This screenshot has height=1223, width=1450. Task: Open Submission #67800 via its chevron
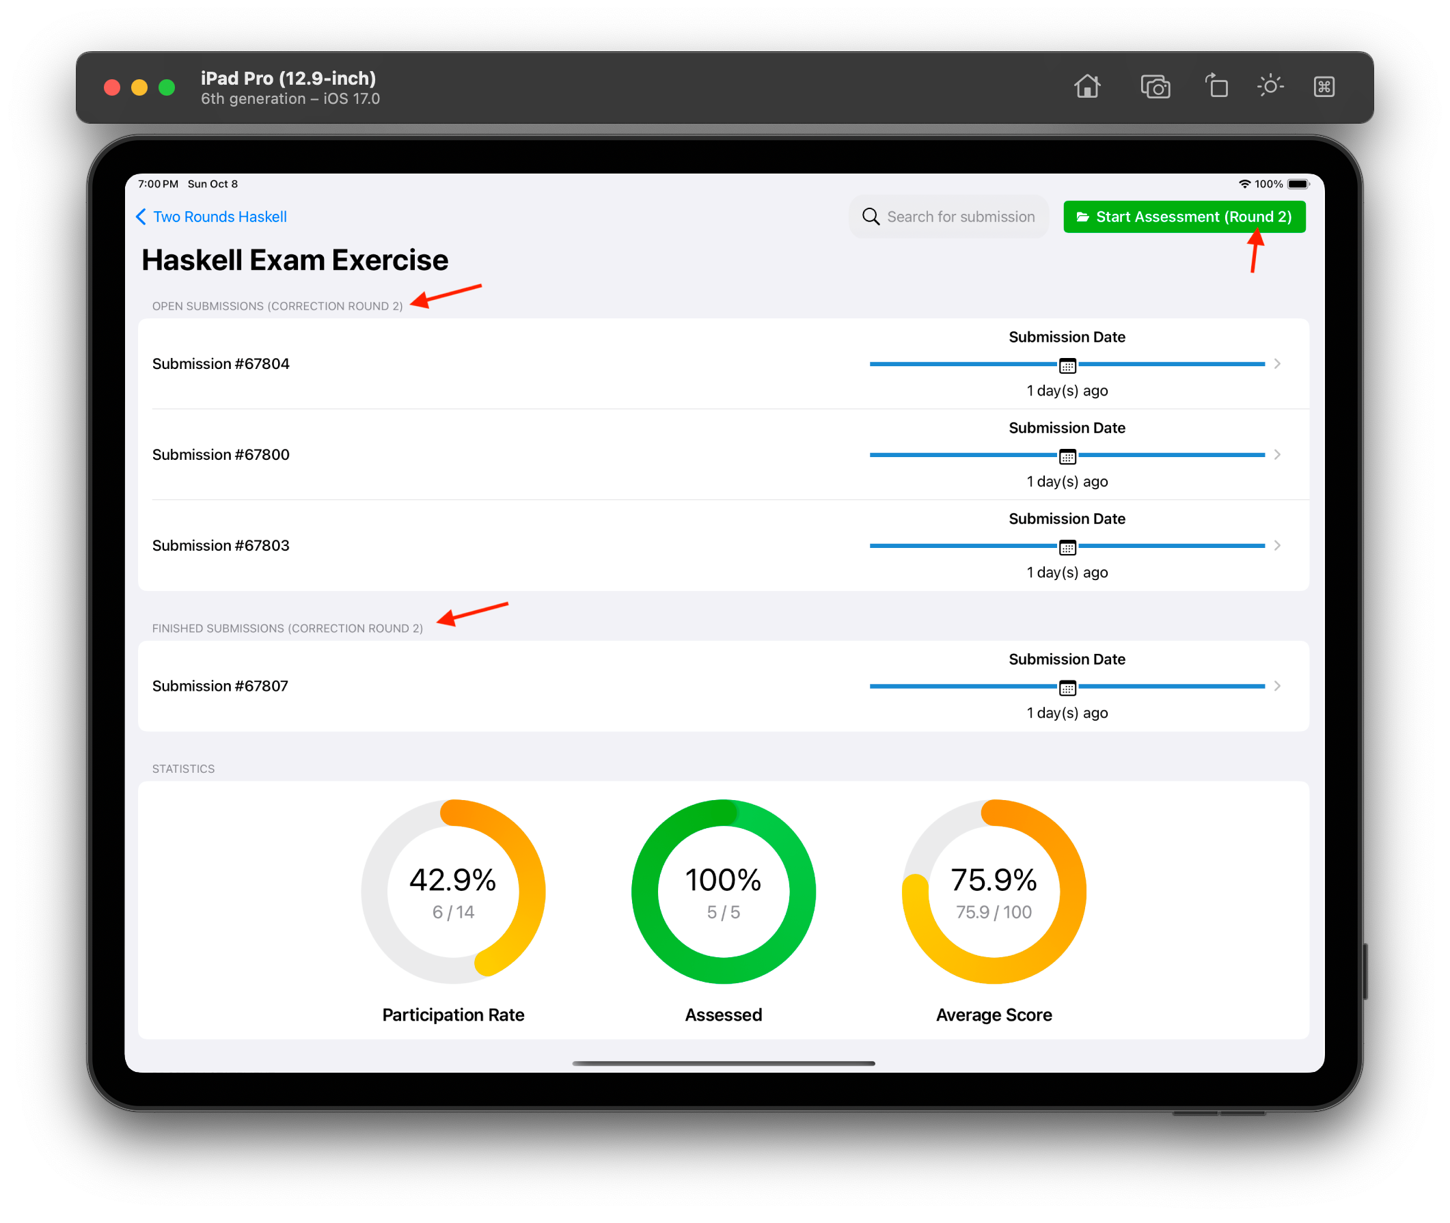pos(1276,454)
